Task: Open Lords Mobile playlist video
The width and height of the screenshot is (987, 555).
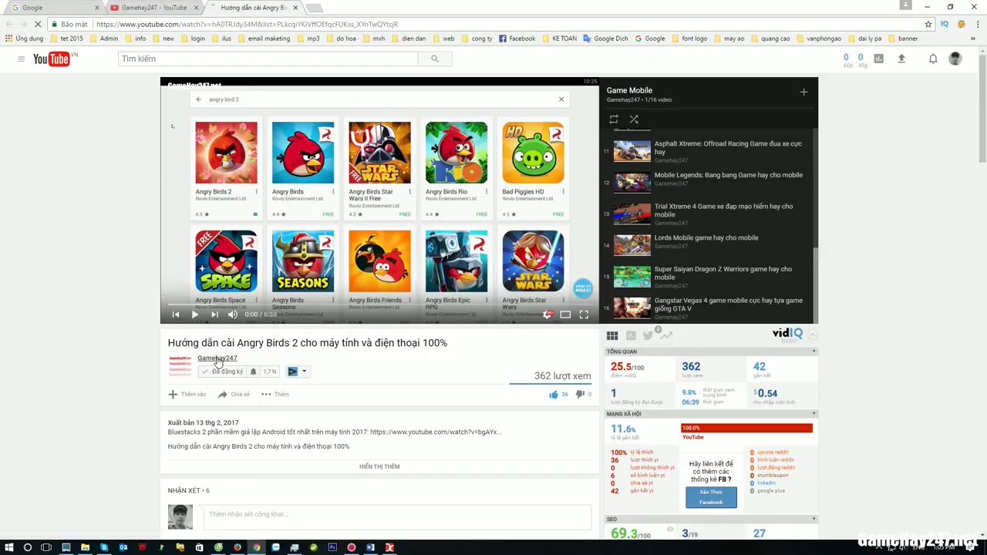Action: (x=708, y=245)
